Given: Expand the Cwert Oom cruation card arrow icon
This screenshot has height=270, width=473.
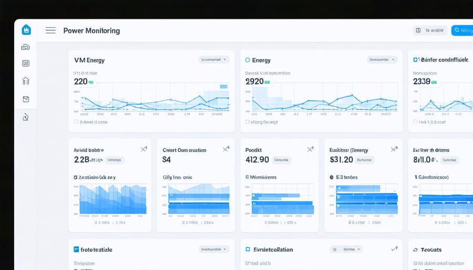Looking at the screenshot, I should tap(226, 149).
